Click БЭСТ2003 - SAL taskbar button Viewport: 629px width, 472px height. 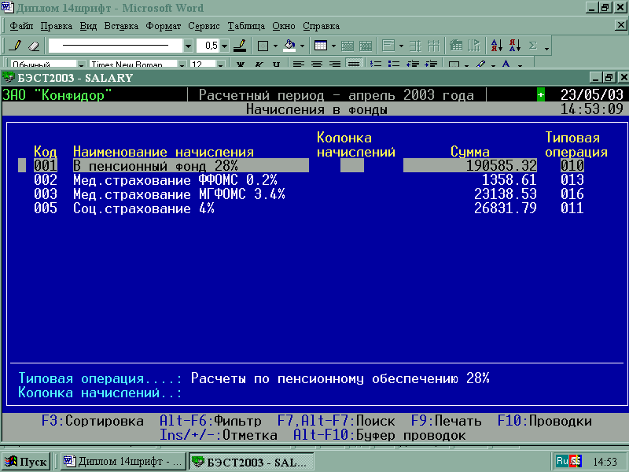(x=251, y=462)
